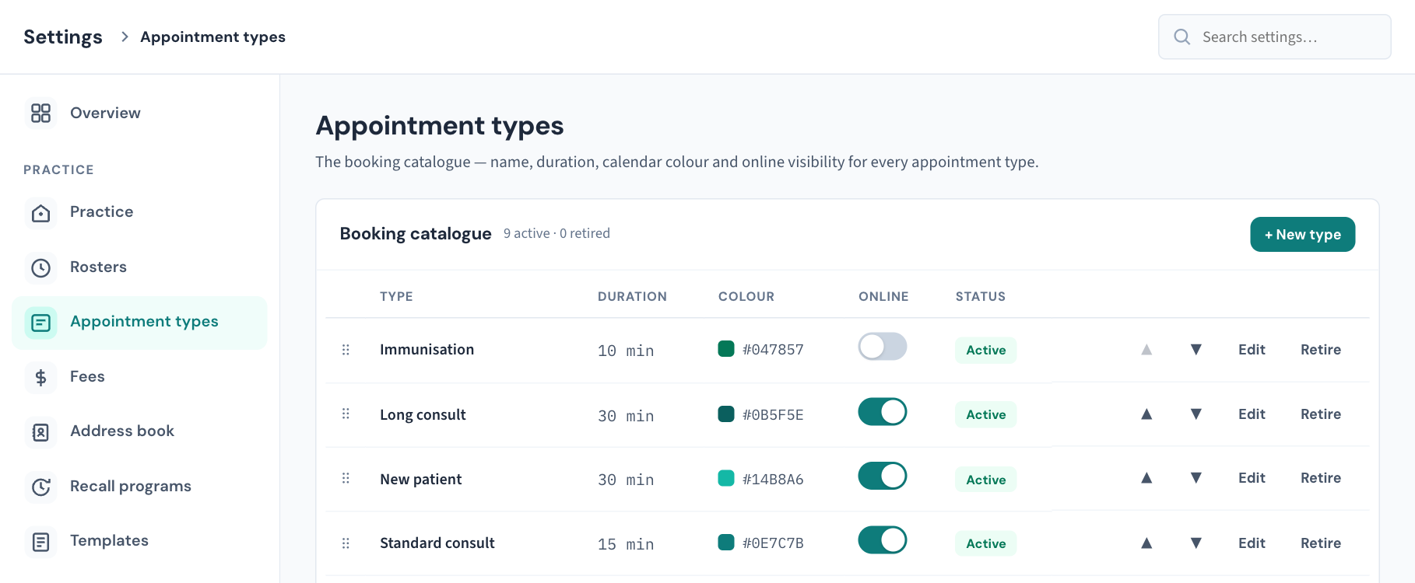Screen dimensions: 1415x583
Task: Click the '9 active · 0 retired' count
Action: 557,233
